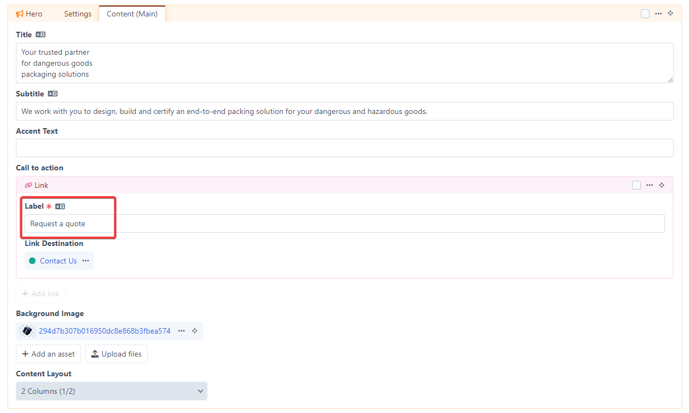Switch to the Settings tab
The height and width of the screenshot is (413, 689).
[78, 14]
